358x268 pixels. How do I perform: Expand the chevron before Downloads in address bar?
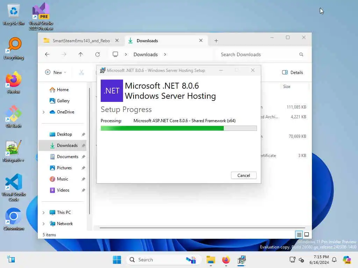pos(126,54)
